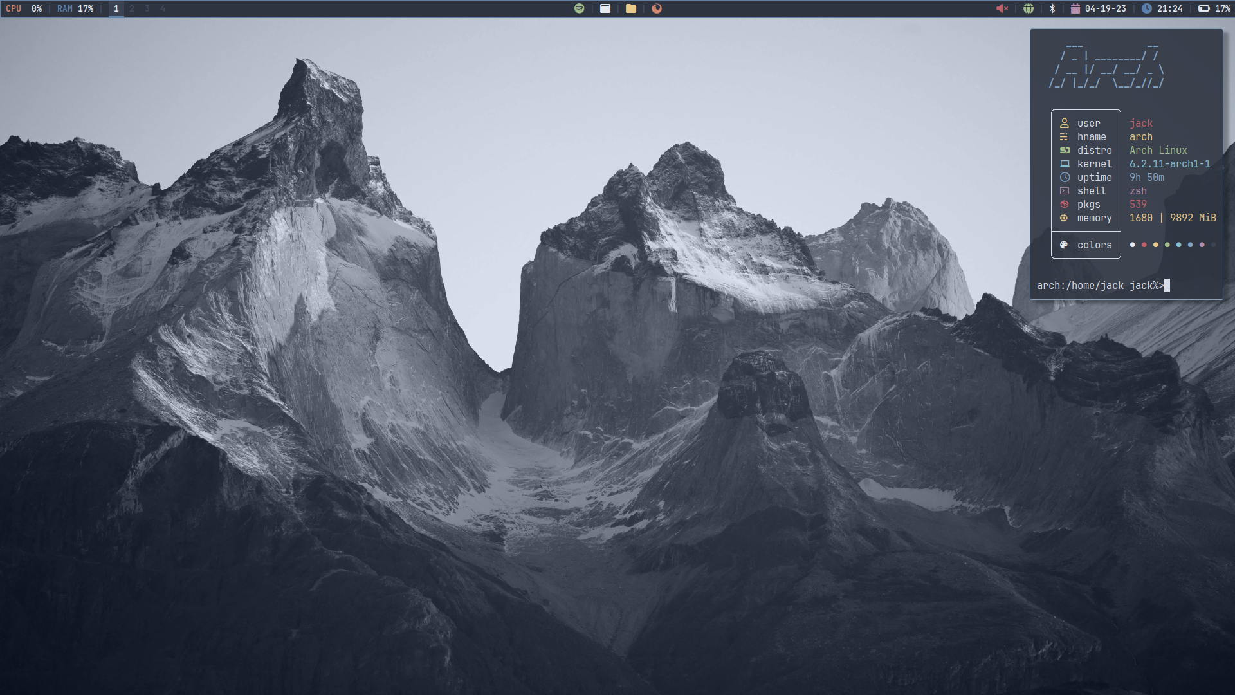
Task: Click the kernel monitor icon
Action: tap(1065, 163)
